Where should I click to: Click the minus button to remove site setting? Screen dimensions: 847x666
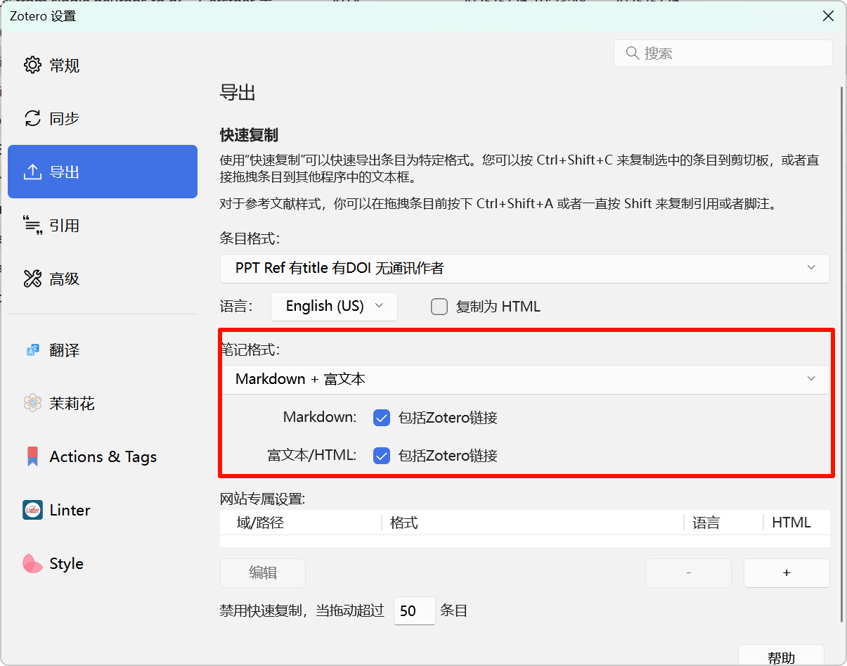(688, 573)
